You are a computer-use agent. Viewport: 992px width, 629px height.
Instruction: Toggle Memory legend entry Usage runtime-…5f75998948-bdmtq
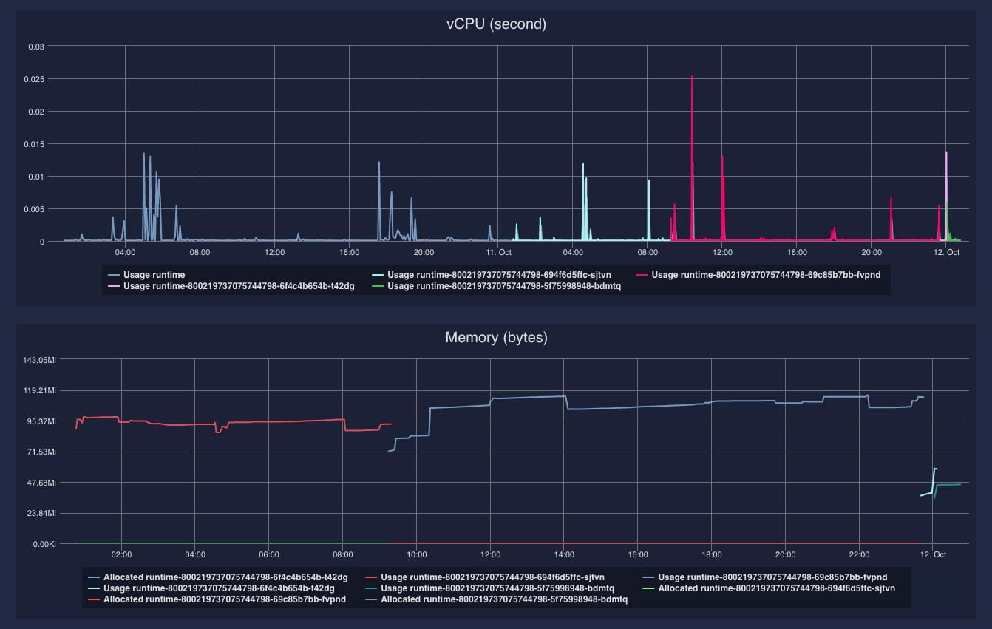click(x=490, y=588)
